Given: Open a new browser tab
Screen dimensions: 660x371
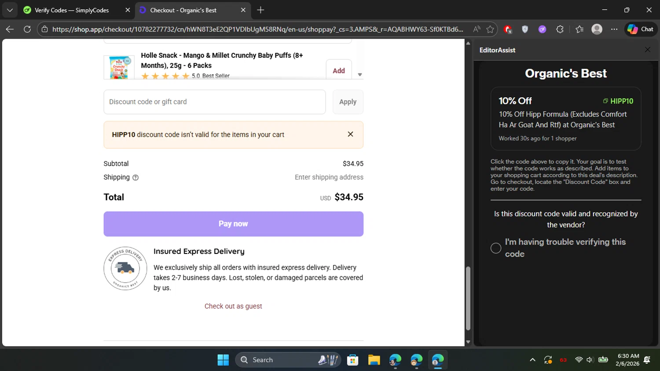Looking at the screenshot, I should pyautogui.click(x=260, y=10).
